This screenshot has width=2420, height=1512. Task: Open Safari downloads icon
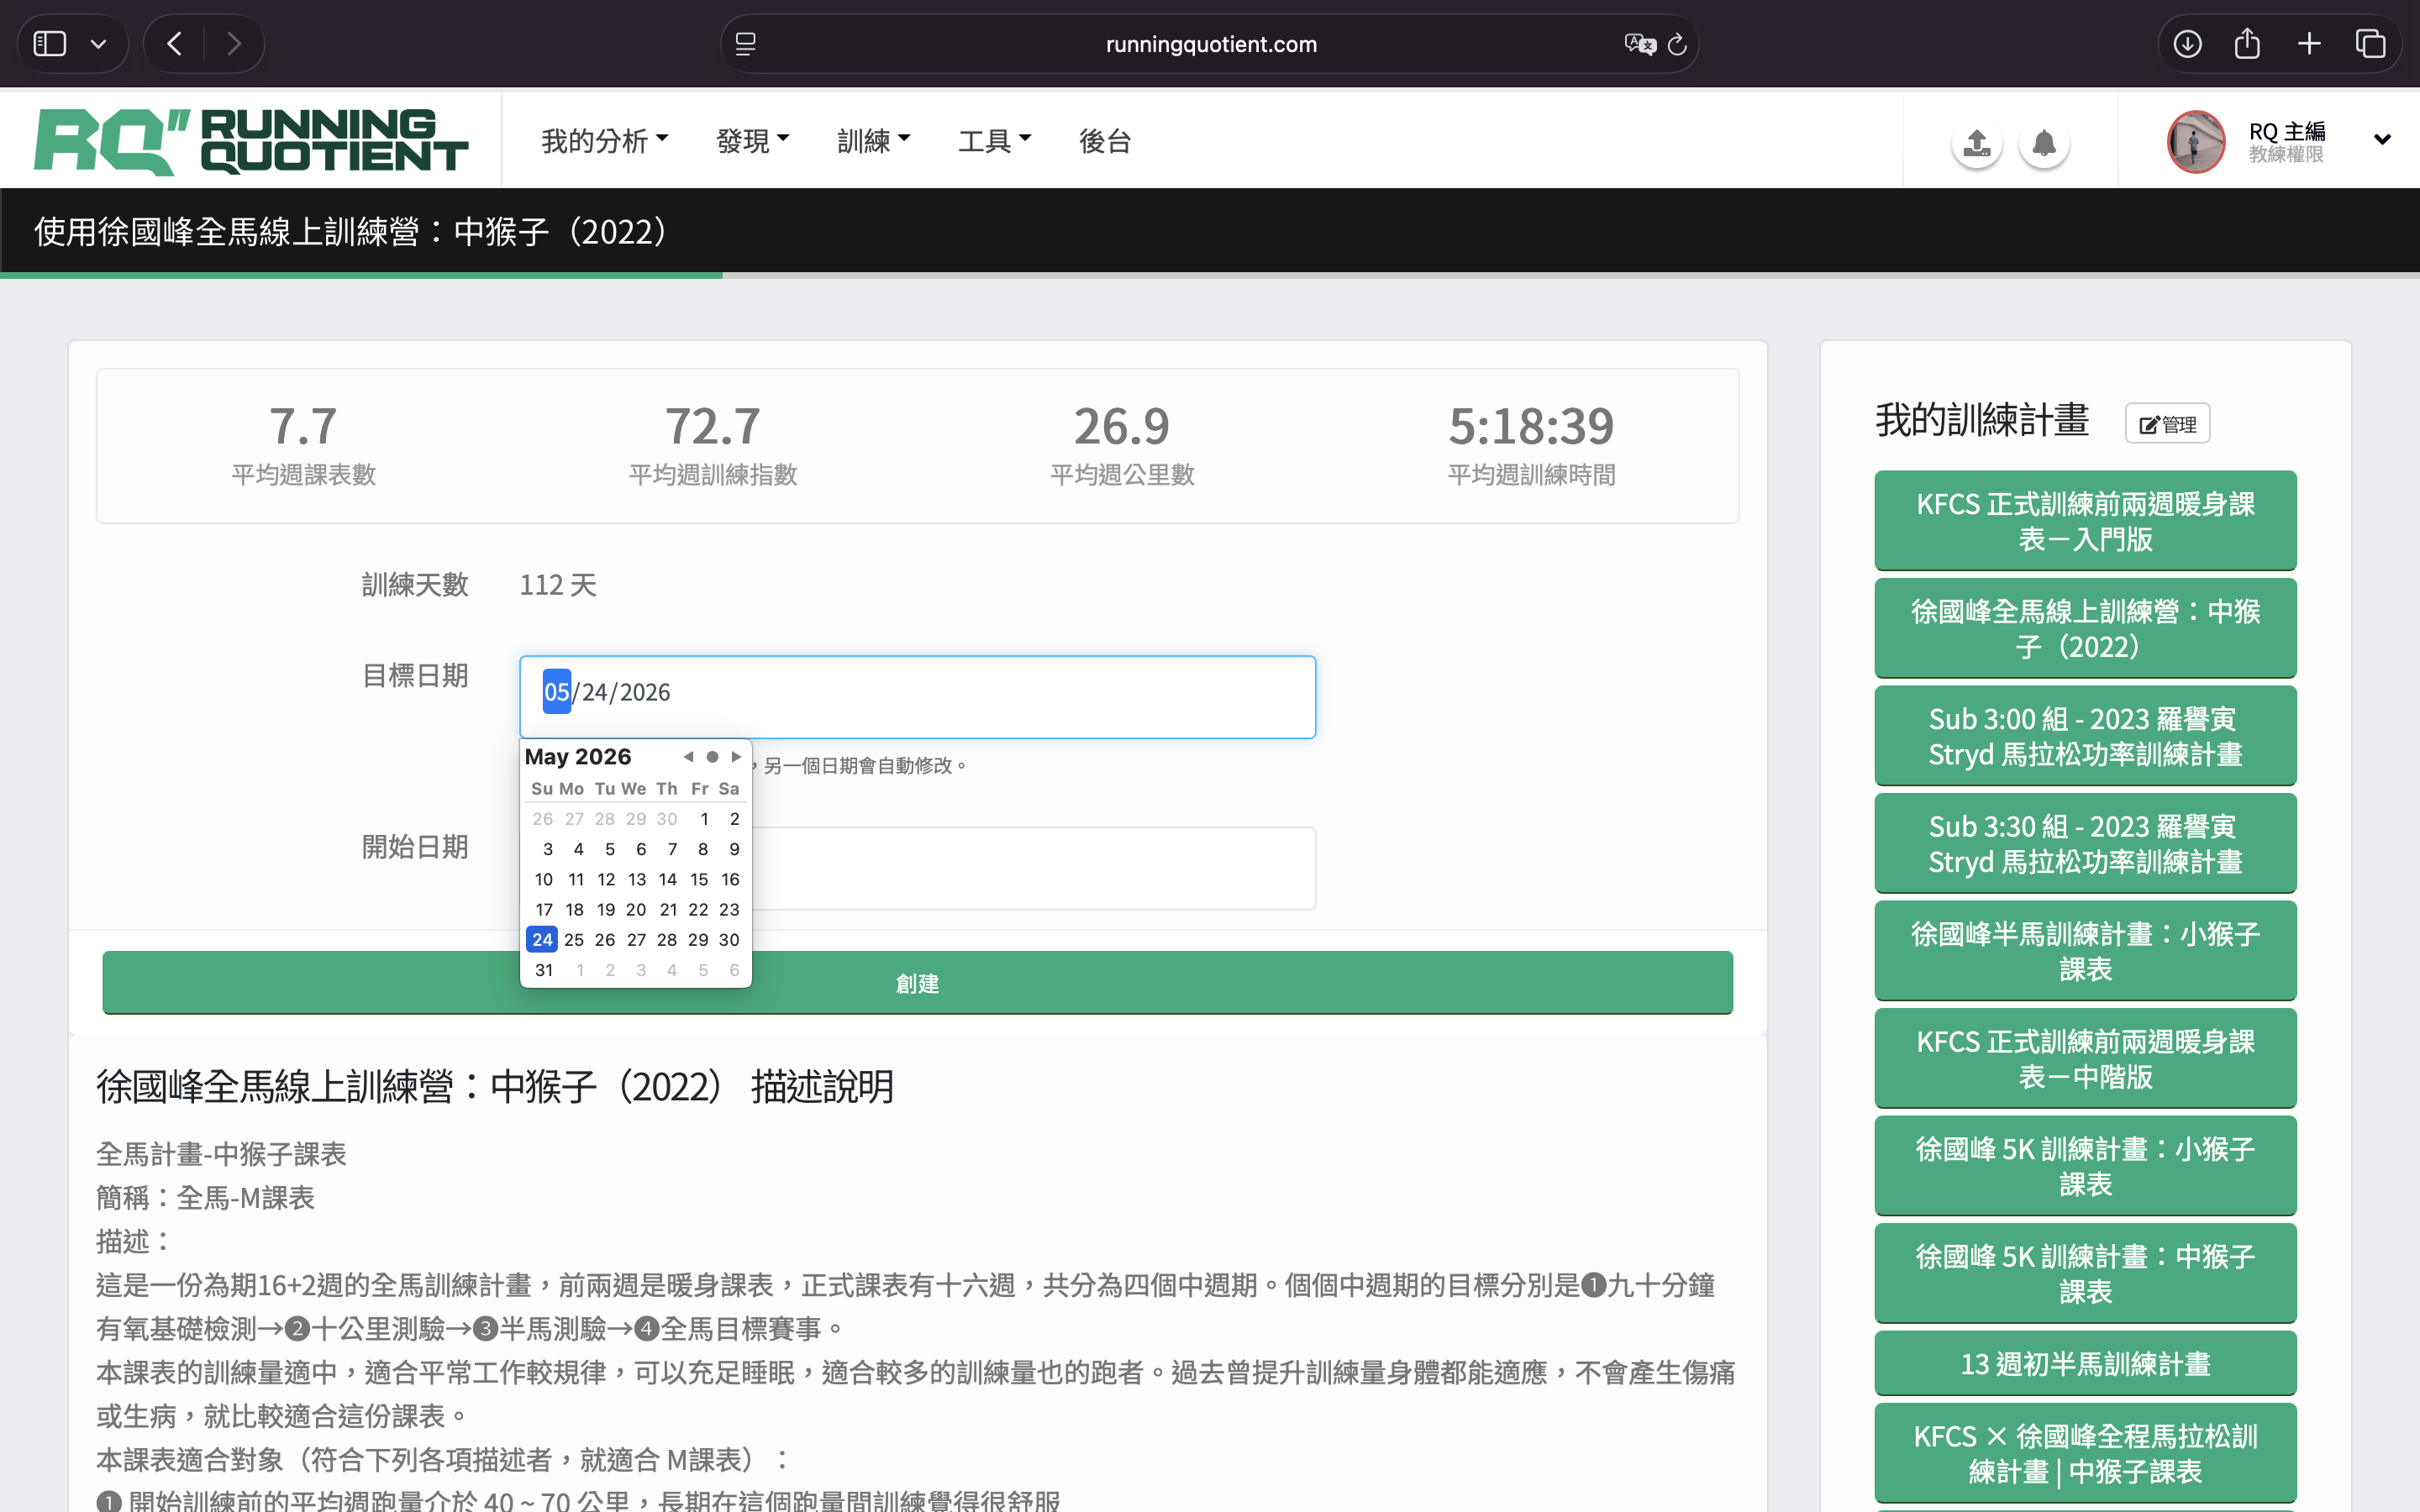point(2187,44)
